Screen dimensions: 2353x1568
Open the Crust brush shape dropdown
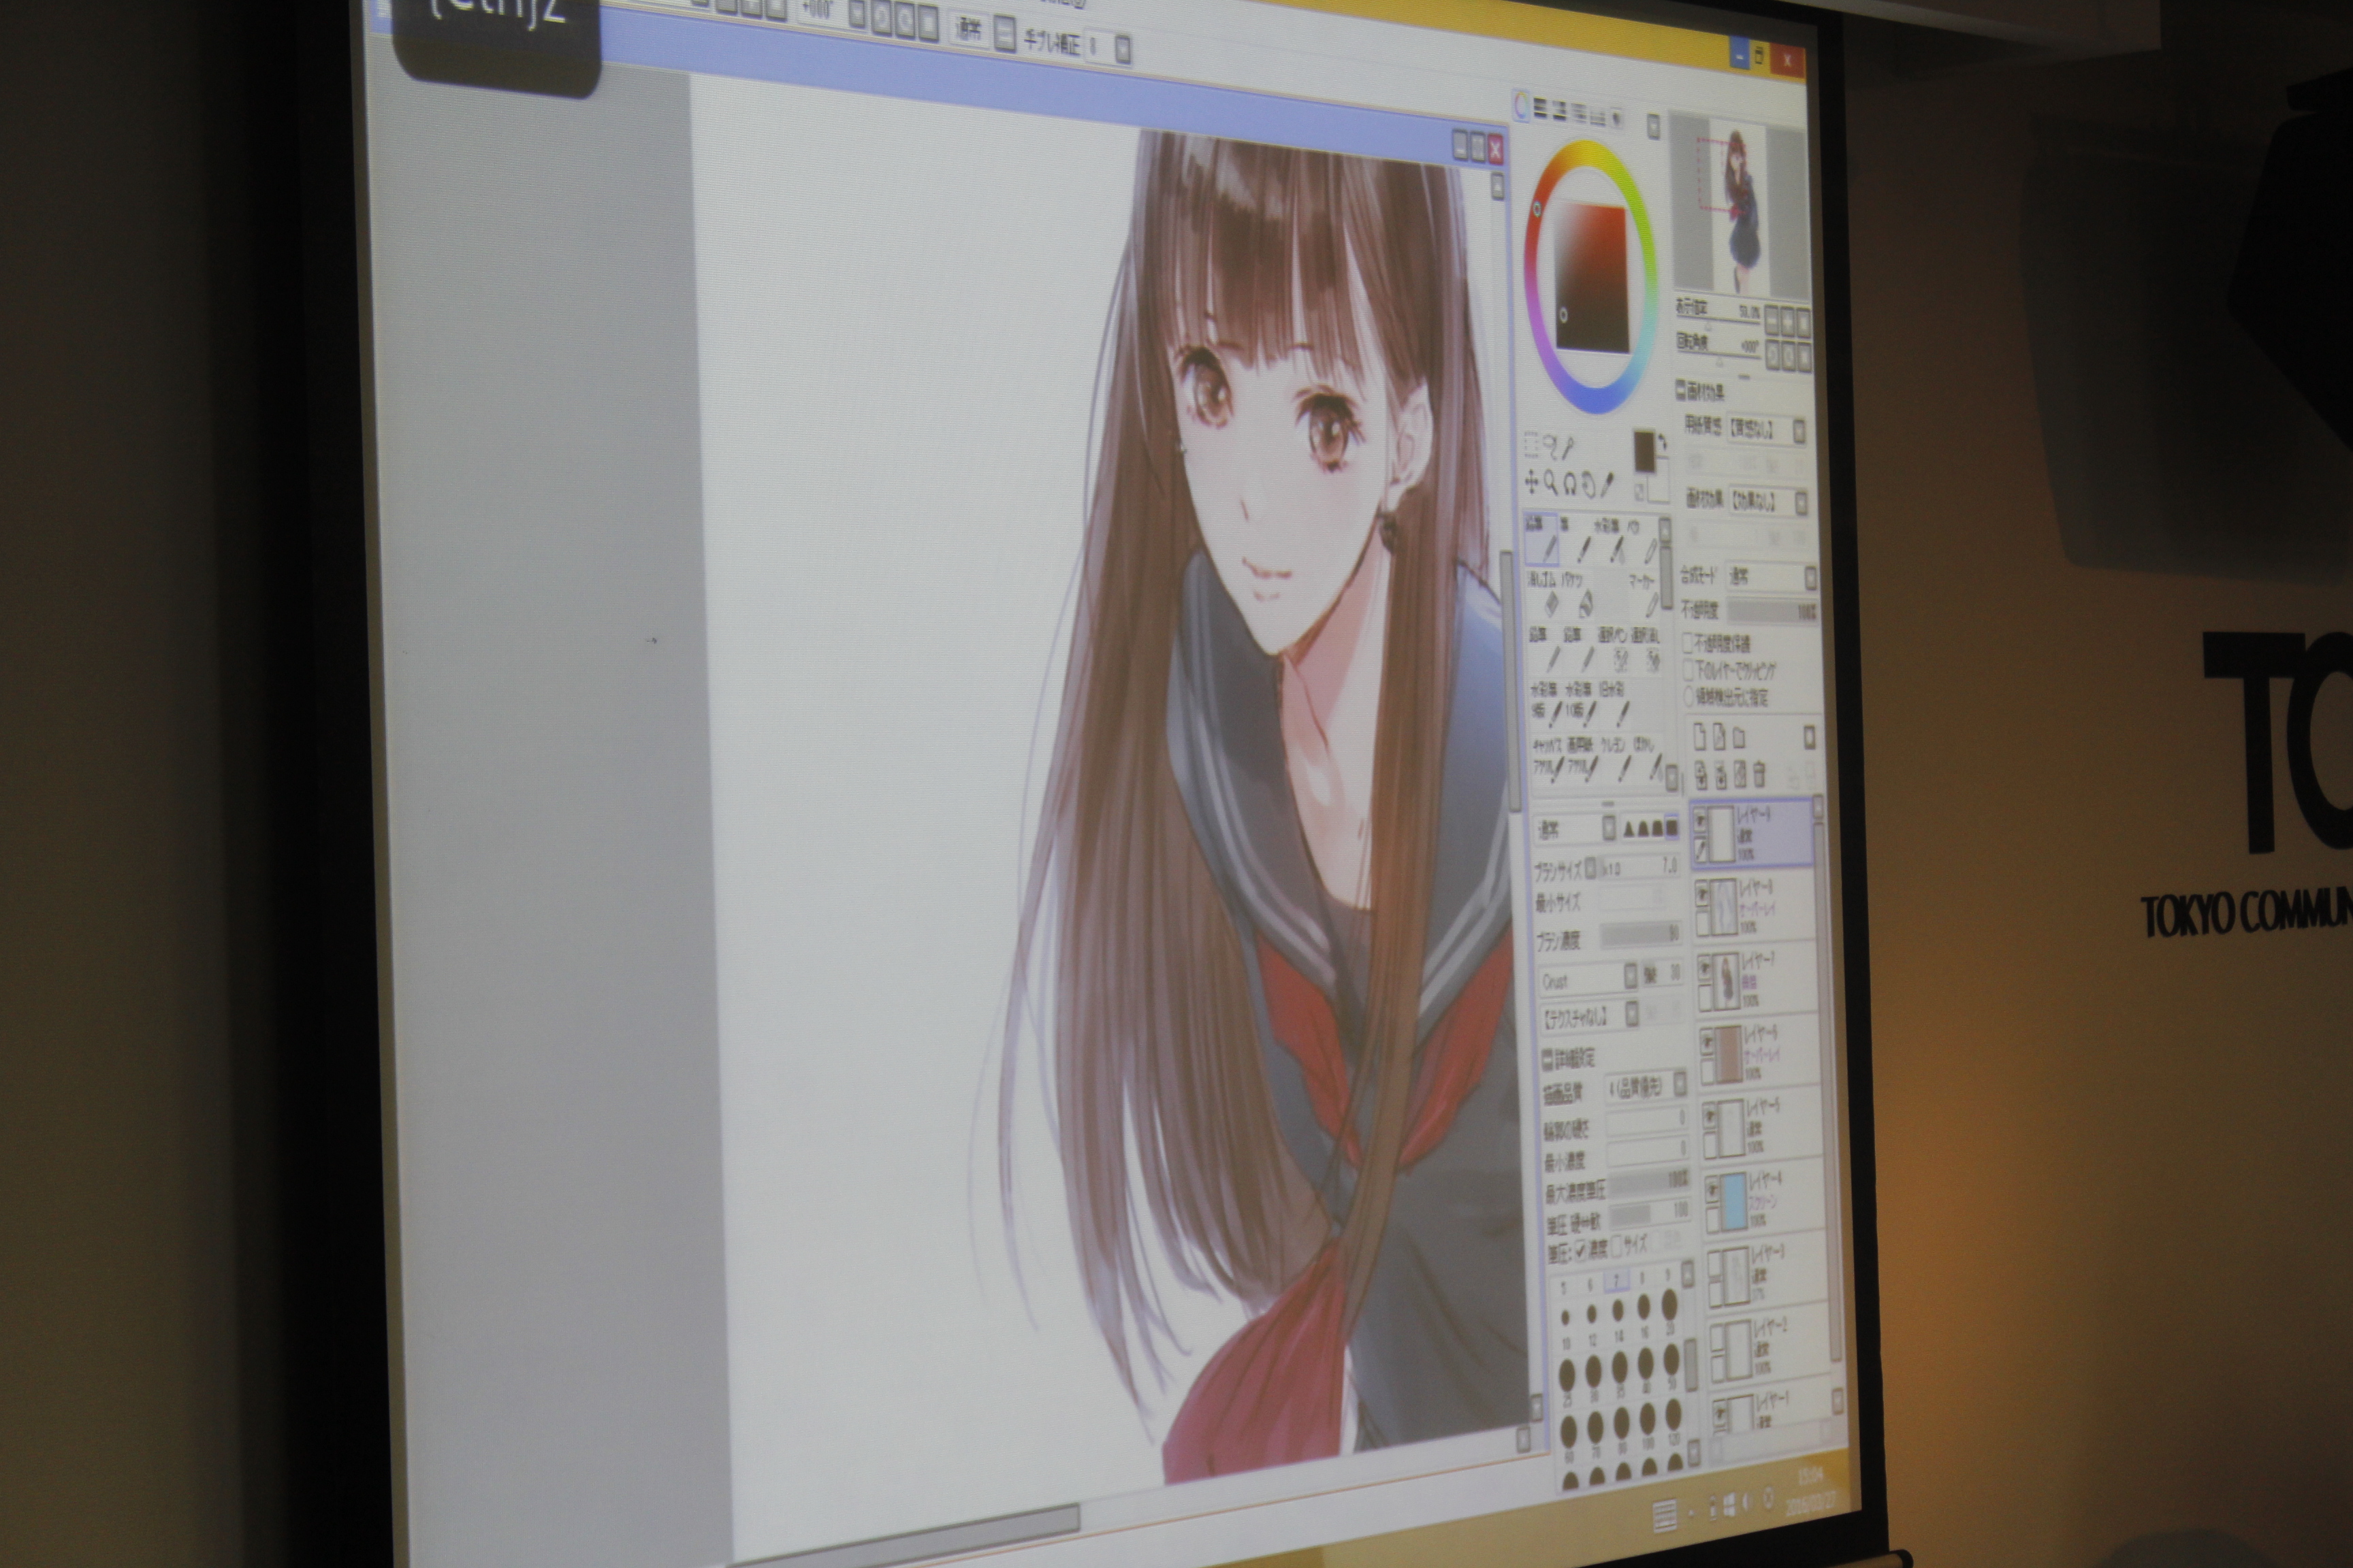pyautogui.click(x=1588, y=980)
